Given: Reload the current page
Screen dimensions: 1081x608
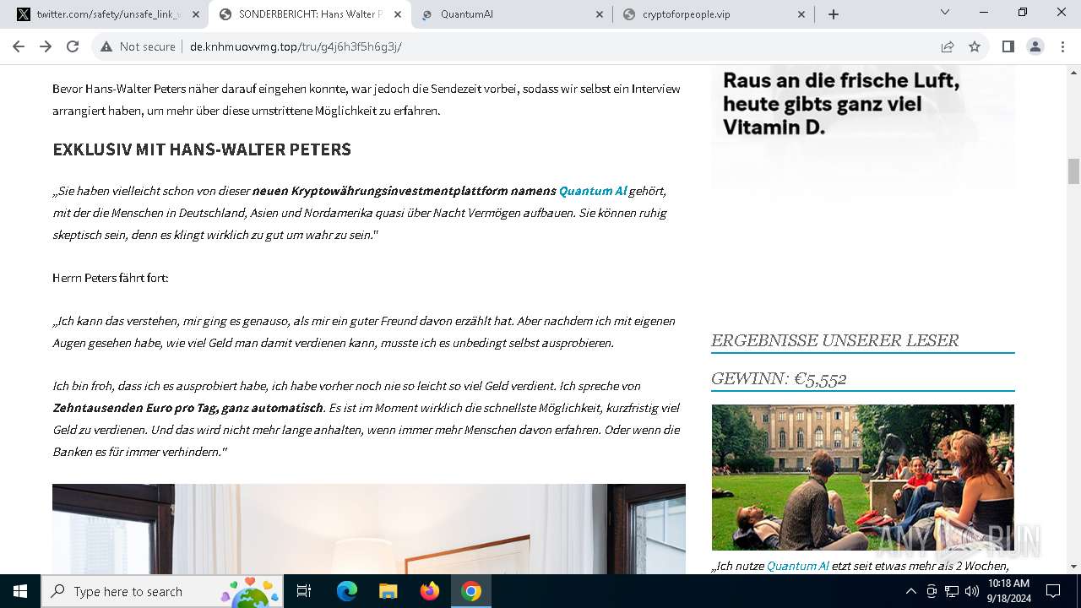Looking at the screenshot, I should point(73,46).
